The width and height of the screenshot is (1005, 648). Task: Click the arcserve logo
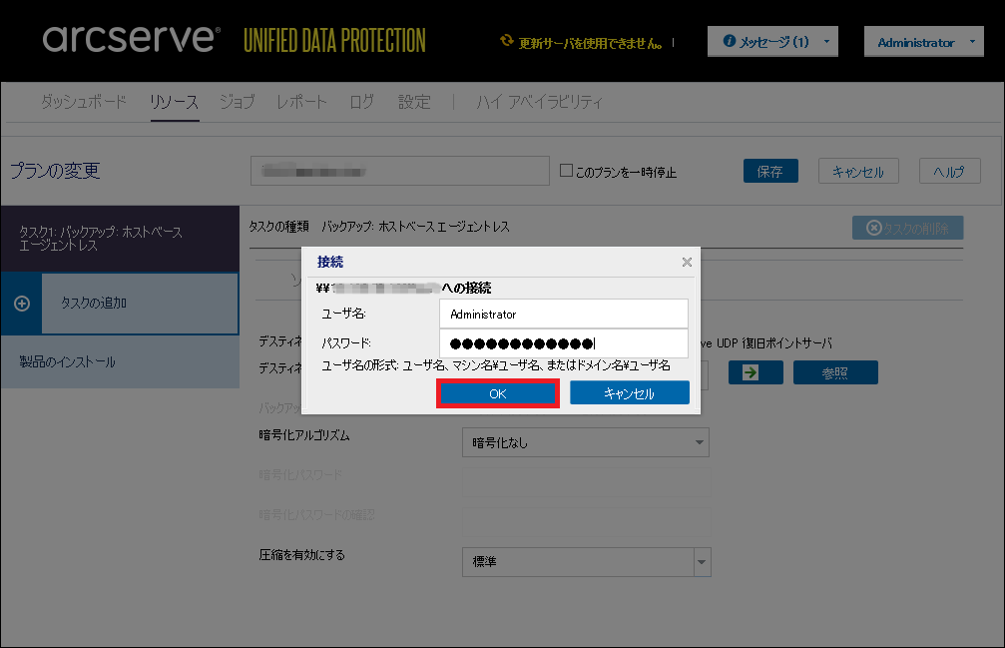click(132, 40)
